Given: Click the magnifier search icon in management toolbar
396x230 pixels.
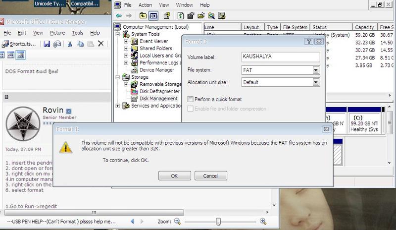Looking at the screenshot, I should (x=211, y=16).
